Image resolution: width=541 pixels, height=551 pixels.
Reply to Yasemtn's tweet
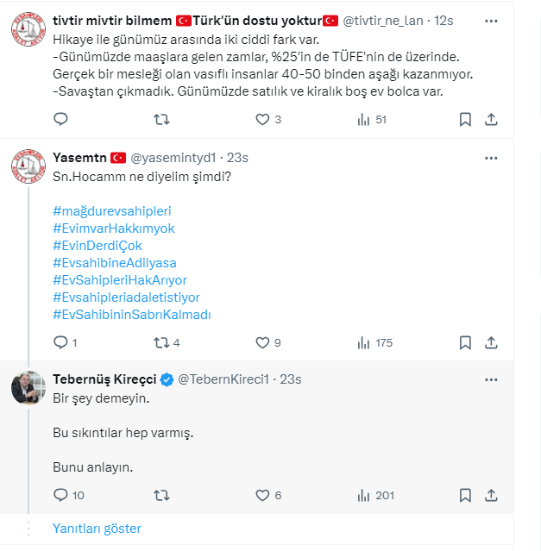(60, 342)
